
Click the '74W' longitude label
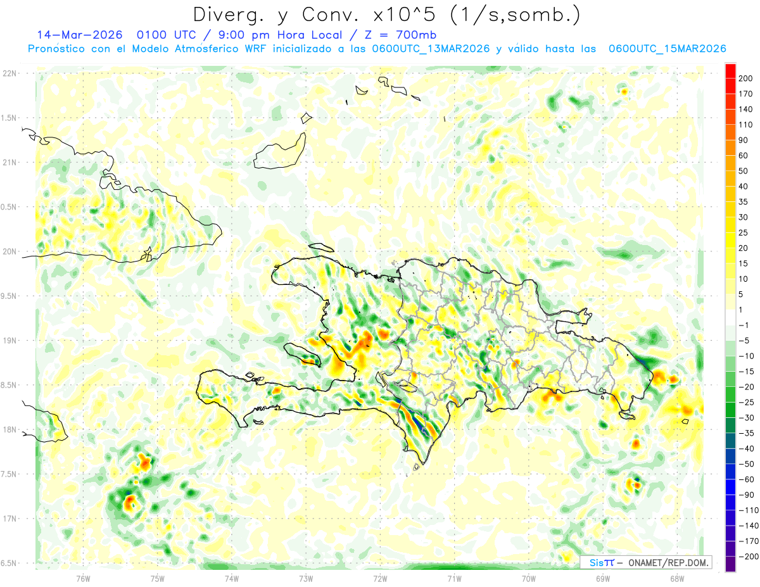tap(232, 578)
